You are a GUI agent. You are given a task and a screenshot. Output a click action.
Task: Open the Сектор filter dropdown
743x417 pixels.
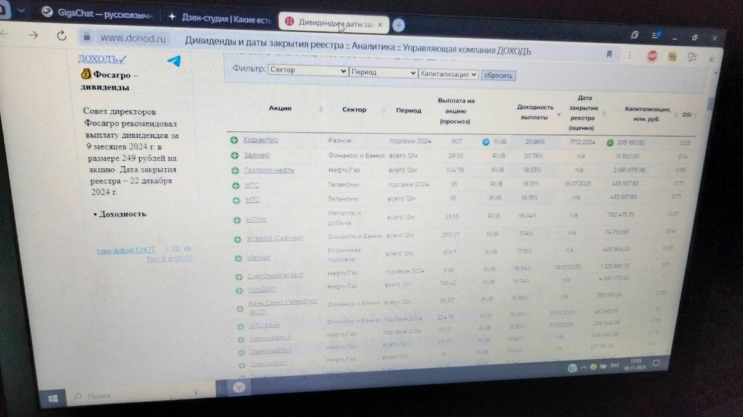tap(308, 71)
